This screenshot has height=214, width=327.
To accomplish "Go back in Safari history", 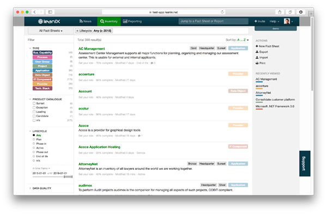I will pos(35,12).
